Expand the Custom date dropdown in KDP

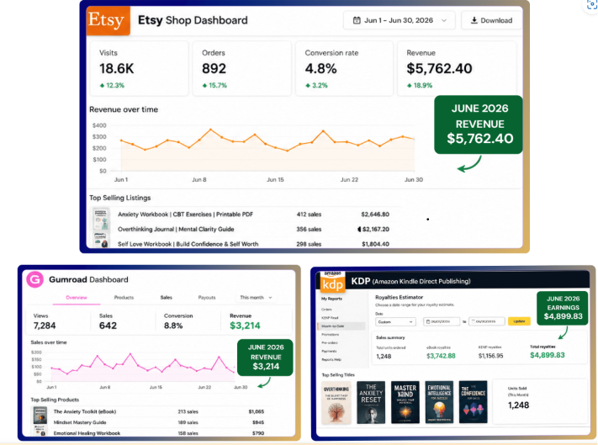(x=395, y=322)
